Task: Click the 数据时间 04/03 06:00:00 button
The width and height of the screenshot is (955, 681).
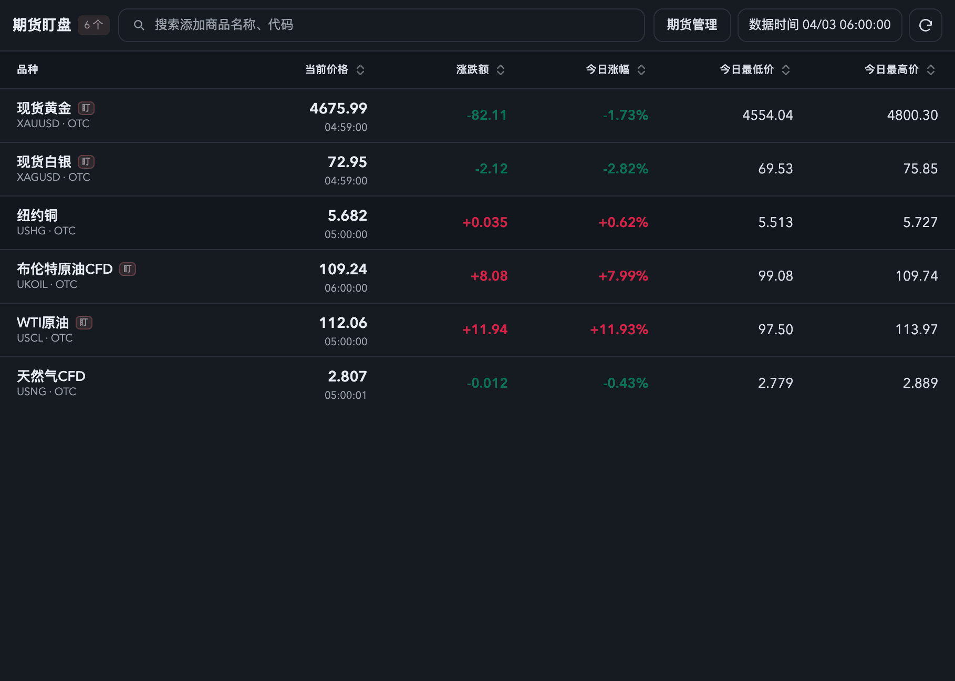Action: [x=819, y=25]
